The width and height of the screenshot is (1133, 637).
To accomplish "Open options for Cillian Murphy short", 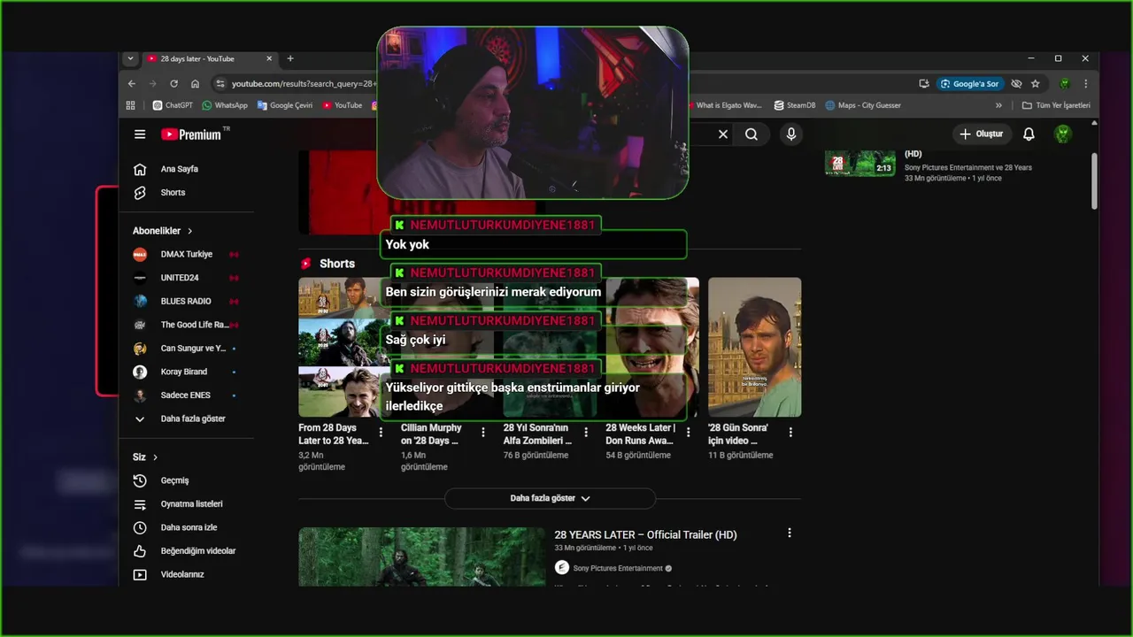I will 483,433.
